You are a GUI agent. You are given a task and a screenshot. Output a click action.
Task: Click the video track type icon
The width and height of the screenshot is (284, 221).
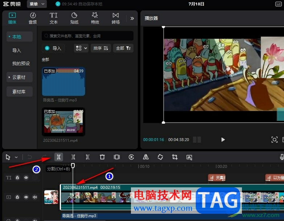9,197
